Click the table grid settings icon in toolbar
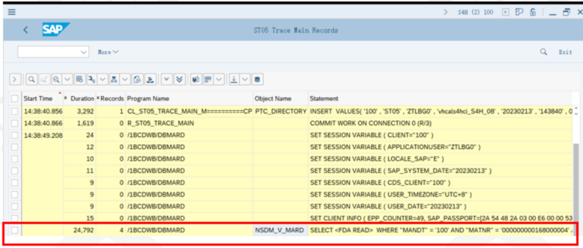This screenshot has height=248, width=583. (x=79, y=79)
